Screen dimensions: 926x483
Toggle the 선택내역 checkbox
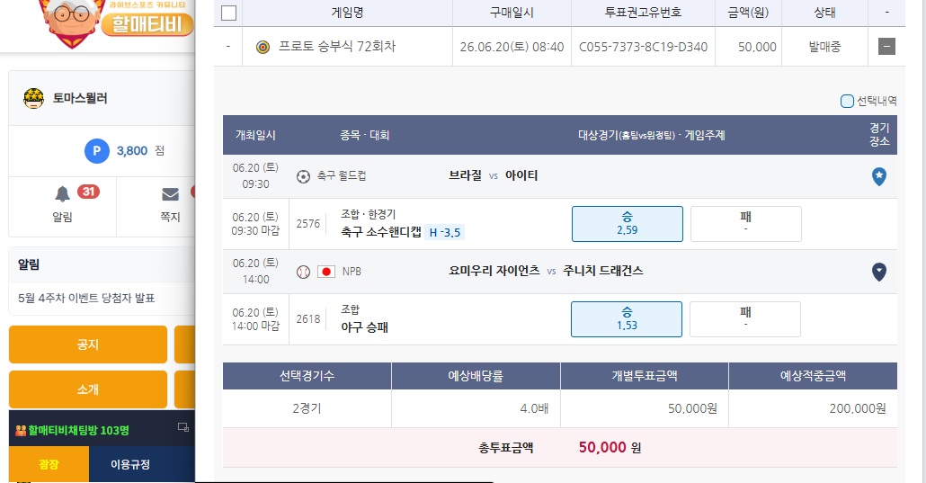pos(847,101)
